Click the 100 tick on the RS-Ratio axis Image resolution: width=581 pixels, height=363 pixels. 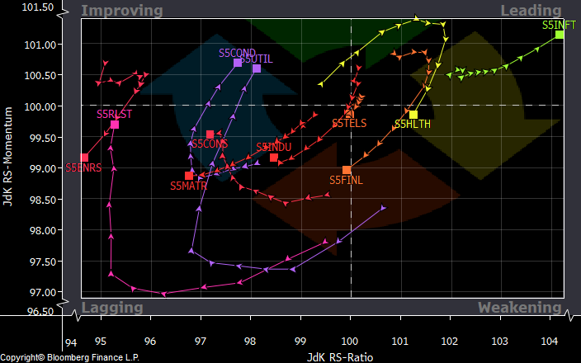351,340
